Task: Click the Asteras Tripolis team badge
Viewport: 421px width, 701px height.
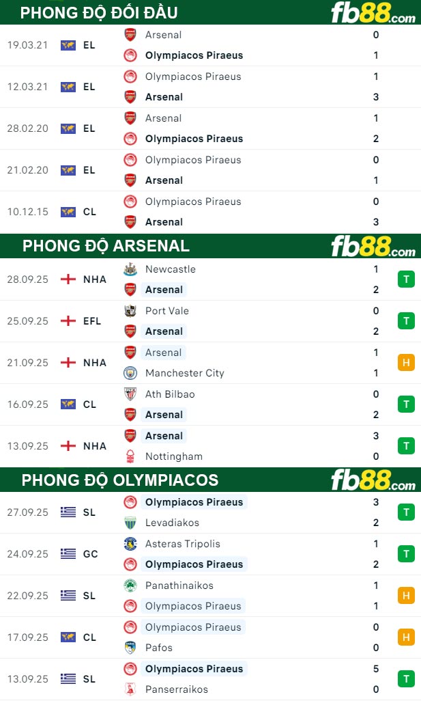Action: [130, 544]
